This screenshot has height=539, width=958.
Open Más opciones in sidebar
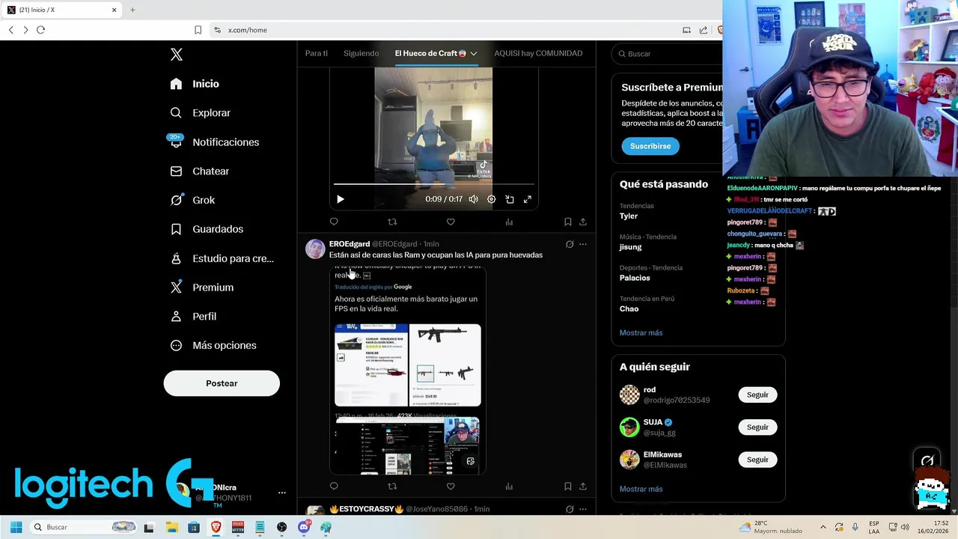[213, 345]
